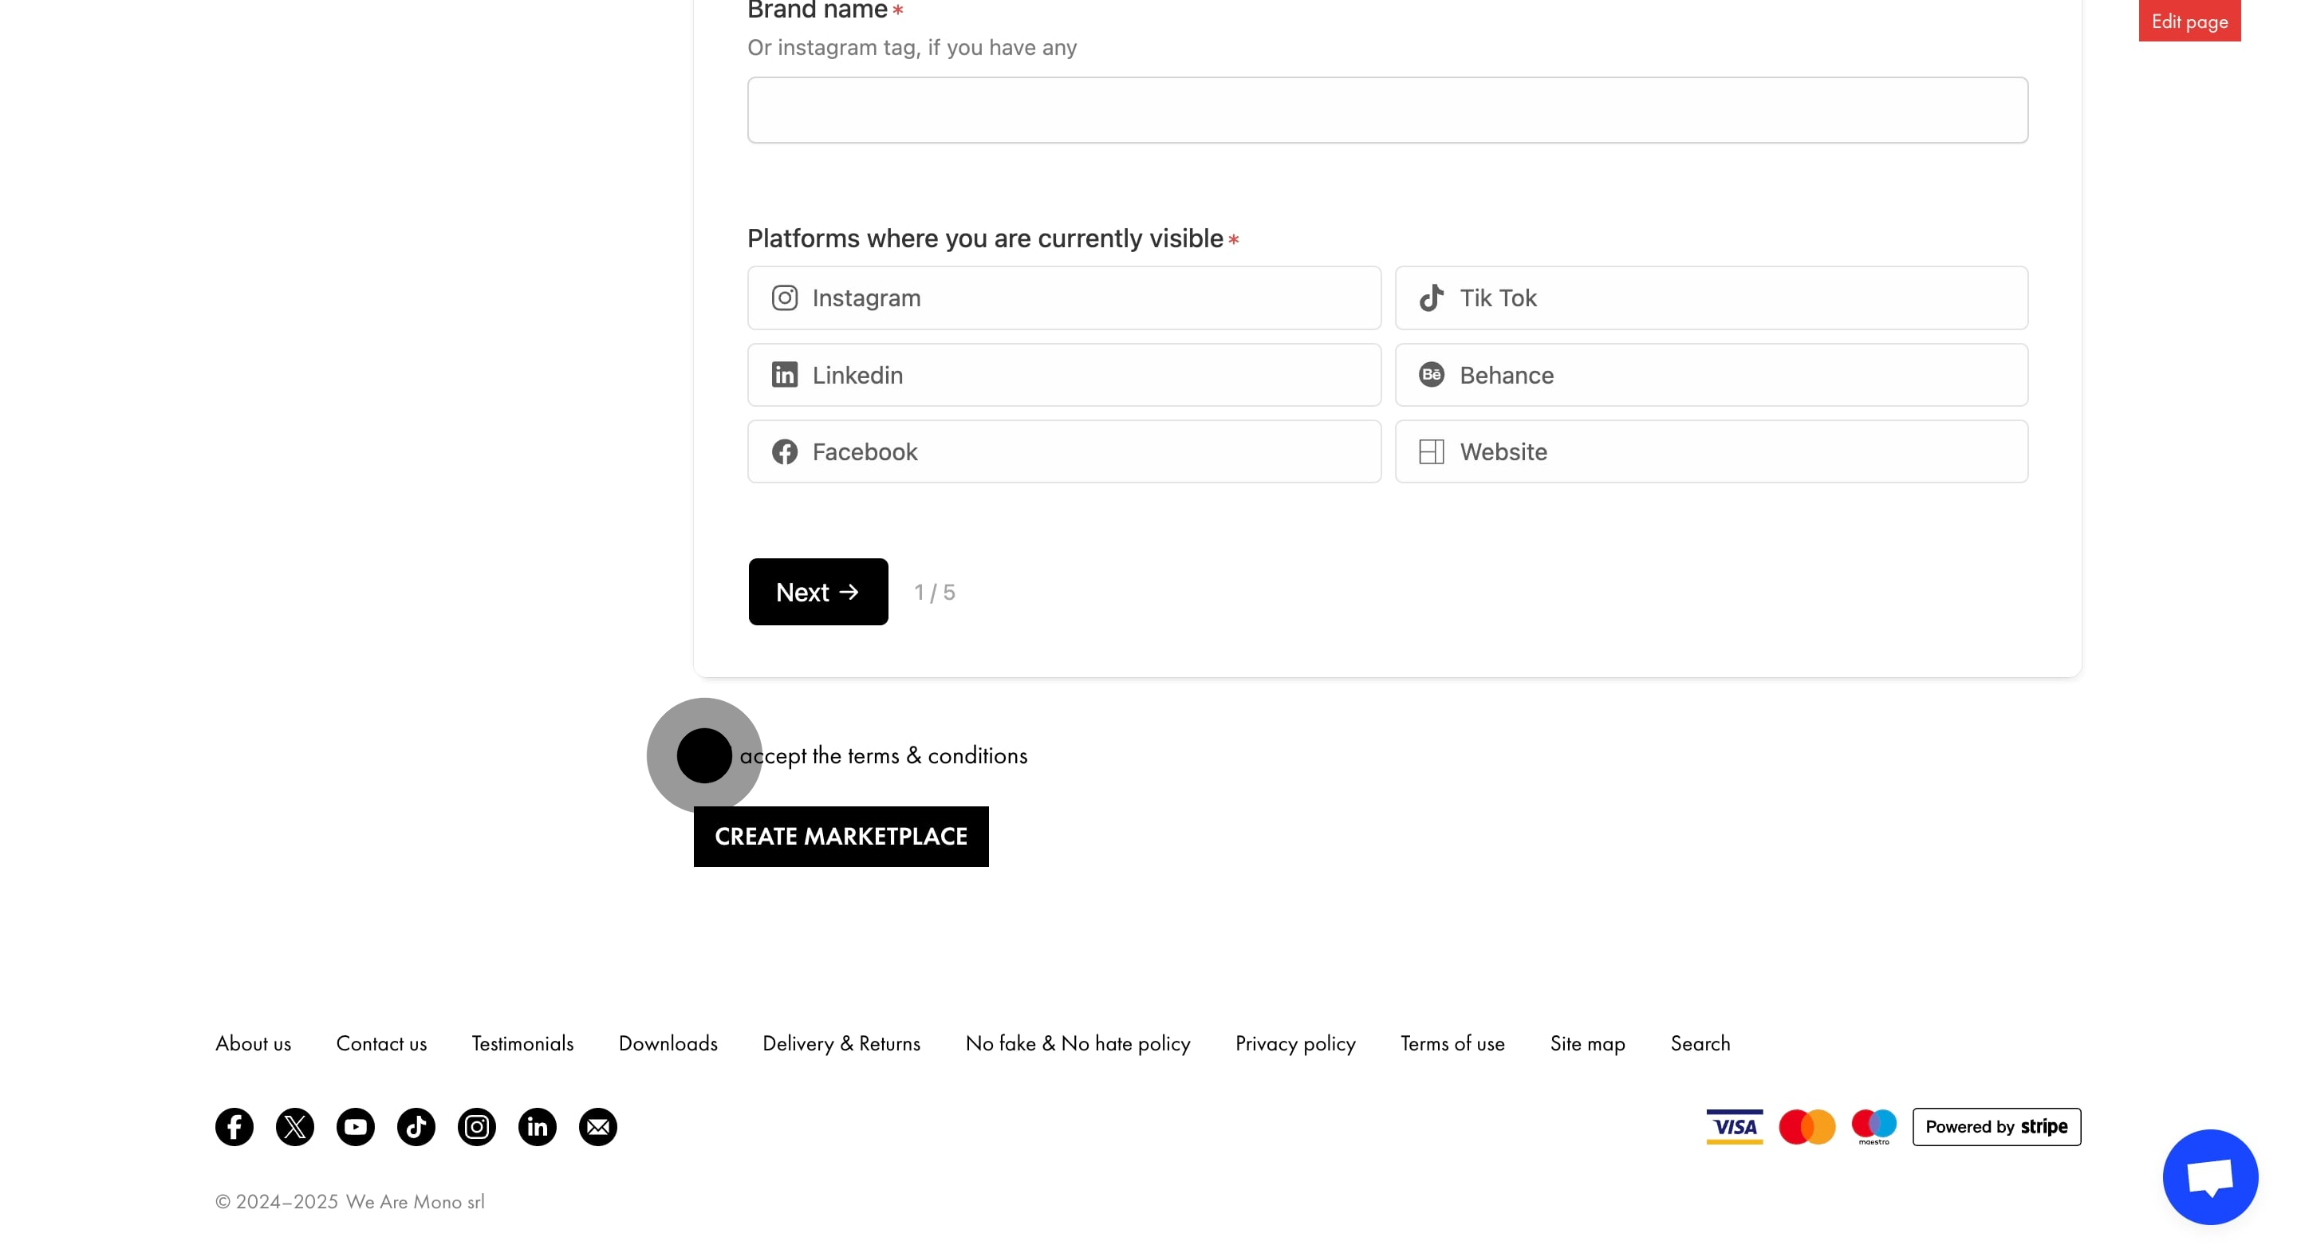The width and height of the screenshot is (2297, 1257).
Task: Click the X (Twitter) icon in footer
Action: point(294,1127)
